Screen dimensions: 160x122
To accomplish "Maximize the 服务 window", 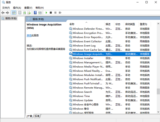I will [146, 2].
